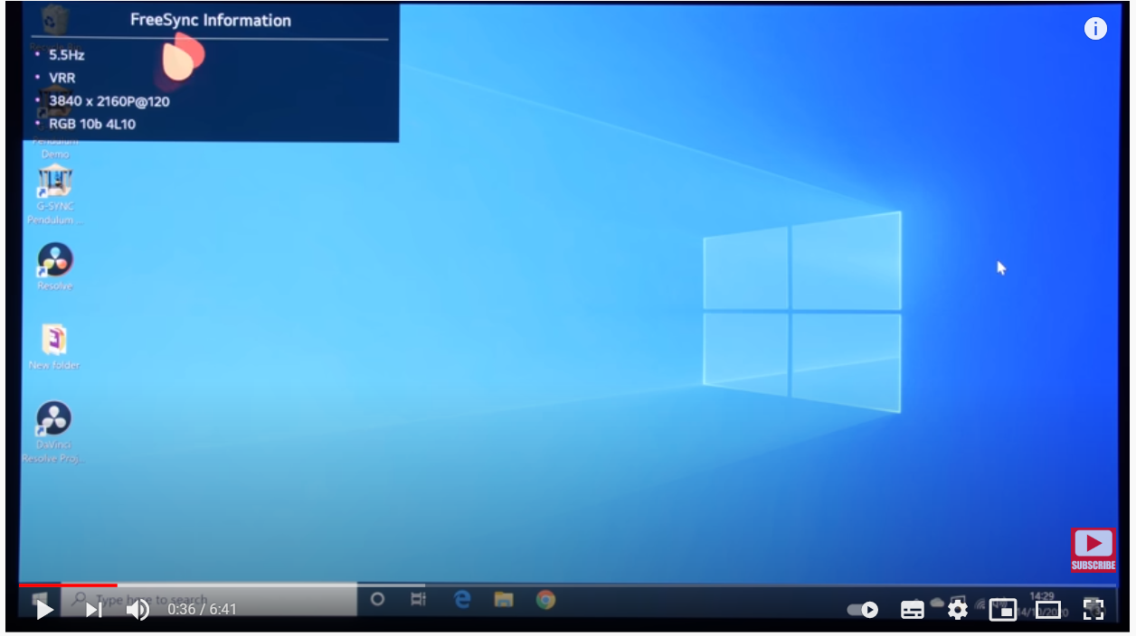This screenshot has width=1136, height=636.
Task: Select the Resolve desktop shortcut icon
Action: (54, 261)
